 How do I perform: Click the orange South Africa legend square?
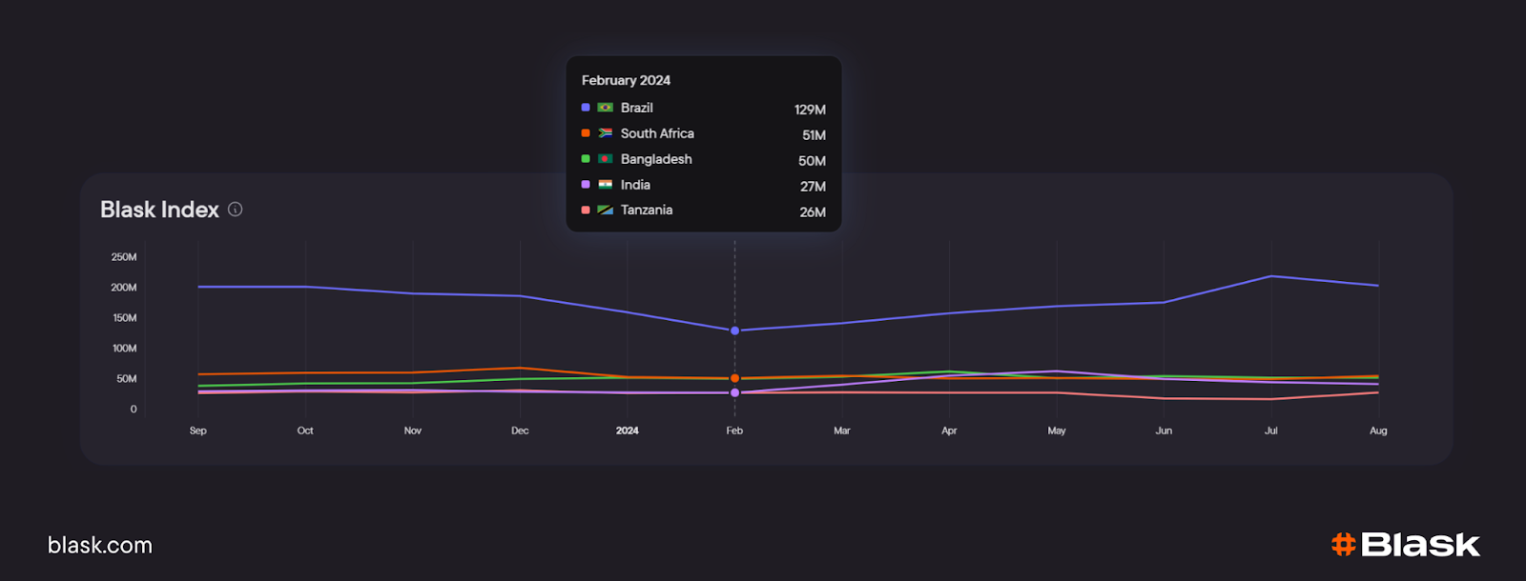pos(586,133)
